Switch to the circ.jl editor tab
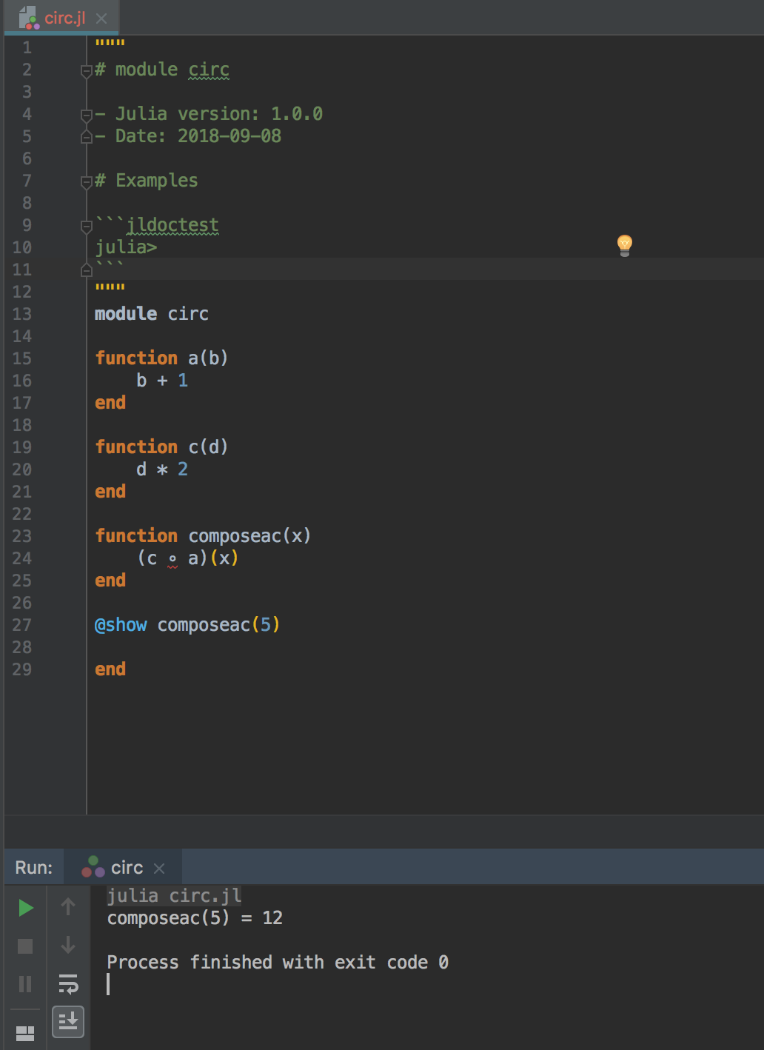 point(65,18)
